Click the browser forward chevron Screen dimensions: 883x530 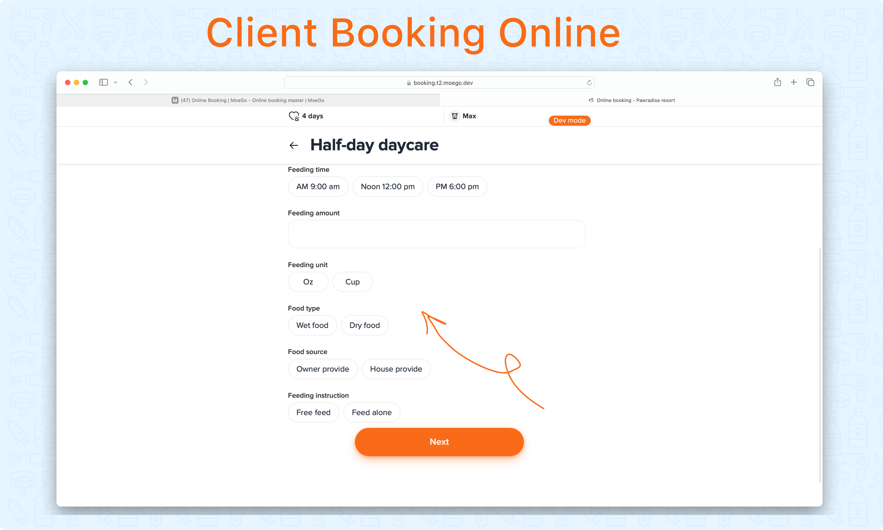pos(146,82)
